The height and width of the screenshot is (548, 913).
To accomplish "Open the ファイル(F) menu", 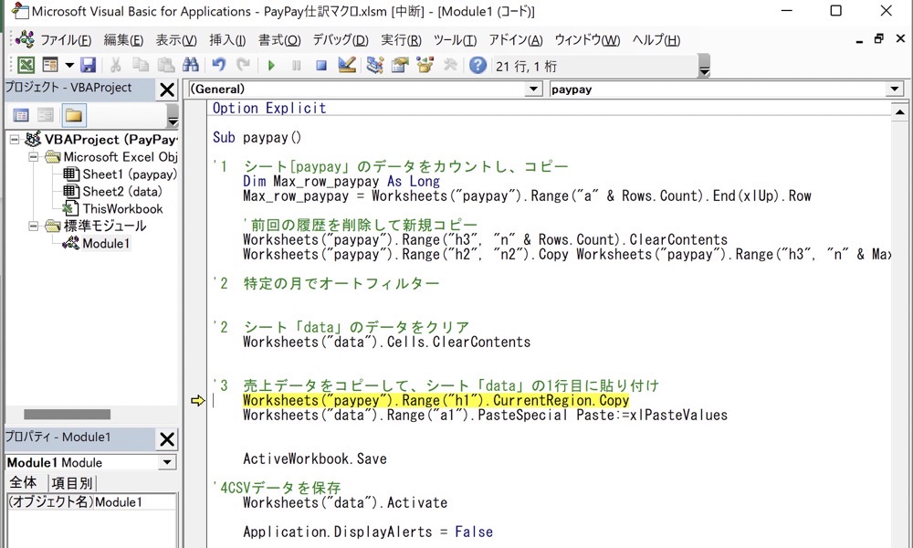I will (65, 40).
